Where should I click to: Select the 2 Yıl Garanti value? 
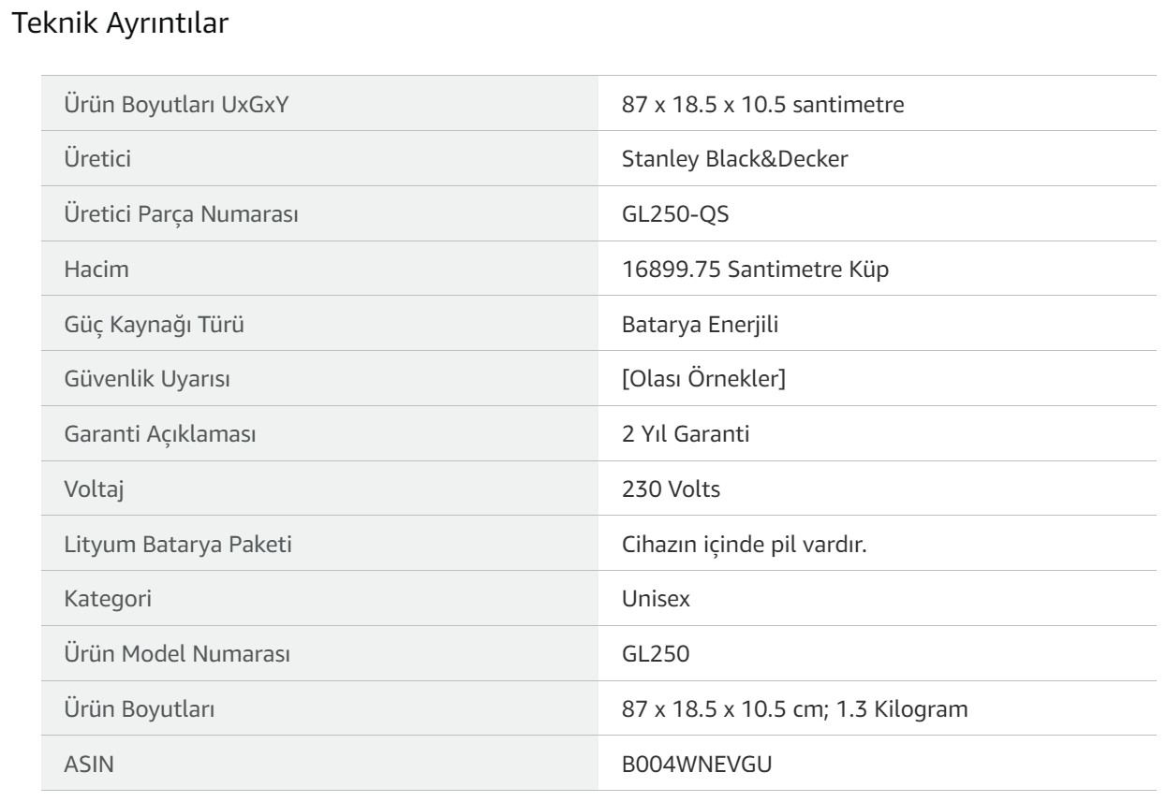click(x=687, y=436)
